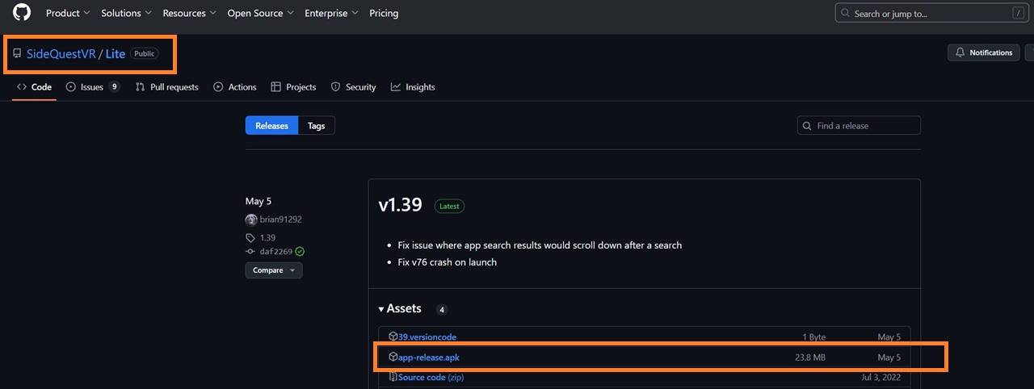Click the Latest release badge
This screenshot has width=1034, height=389.
[449, 206]
